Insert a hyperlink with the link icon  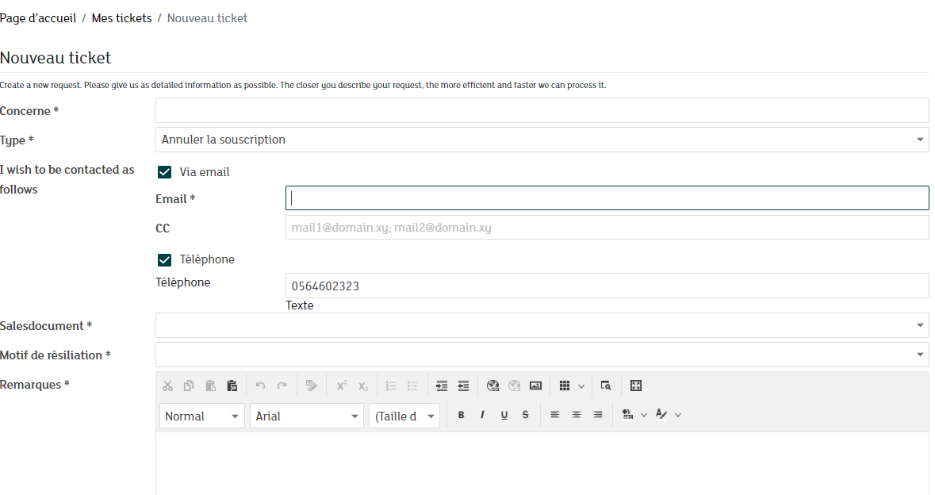tap(492, 386)
